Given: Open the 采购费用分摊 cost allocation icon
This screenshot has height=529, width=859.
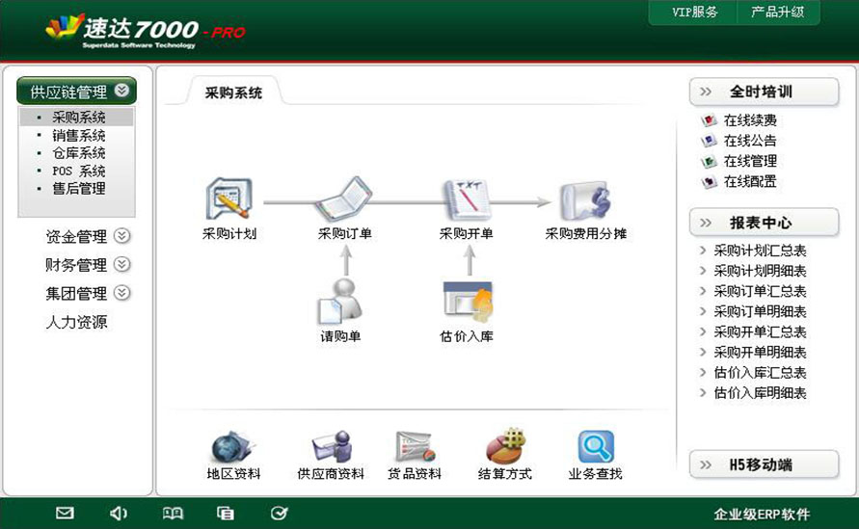Looking at the screenshot, I should pyautogui.click(x=585, y=200).
